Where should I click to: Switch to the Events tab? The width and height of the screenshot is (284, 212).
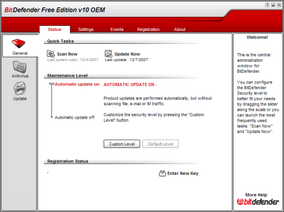coord(117,29)
